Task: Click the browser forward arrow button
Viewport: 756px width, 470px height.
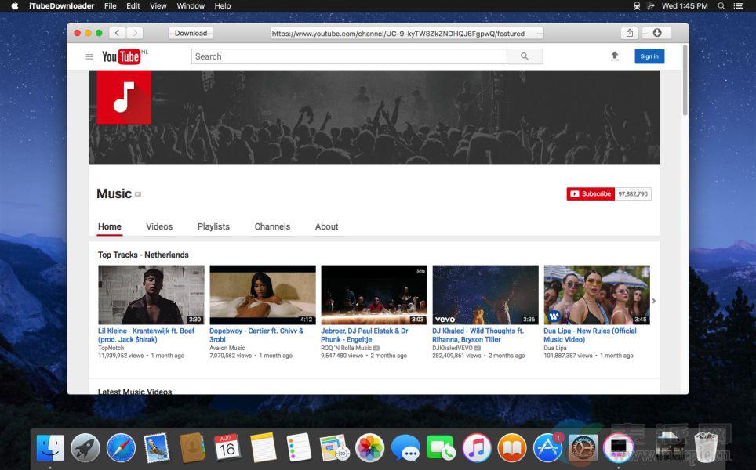Action: pyautogui.click(x=135, y=33)
